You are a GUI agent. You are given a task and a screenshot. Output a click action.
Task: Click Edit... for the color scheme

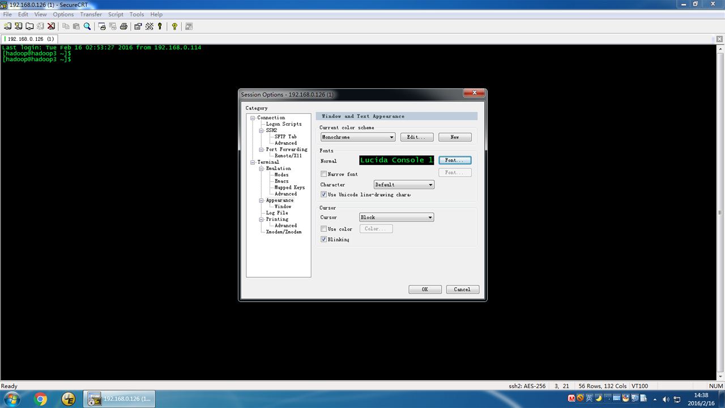(417, 137)
